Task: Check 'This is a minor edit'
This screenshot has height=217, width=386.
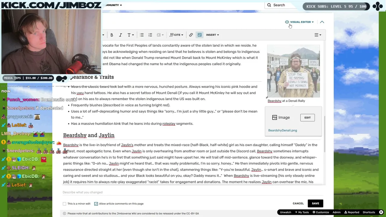Action: click(x=65, y=204)
